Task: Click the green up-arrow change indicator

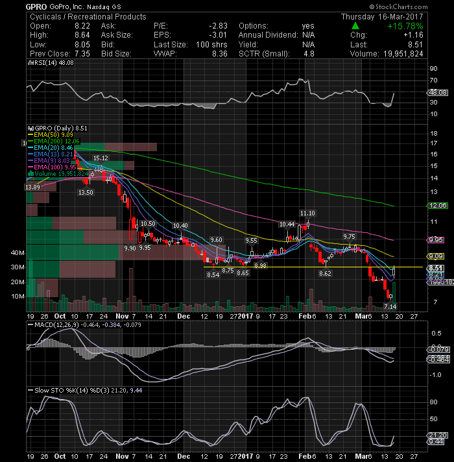Action: [355, 26]
